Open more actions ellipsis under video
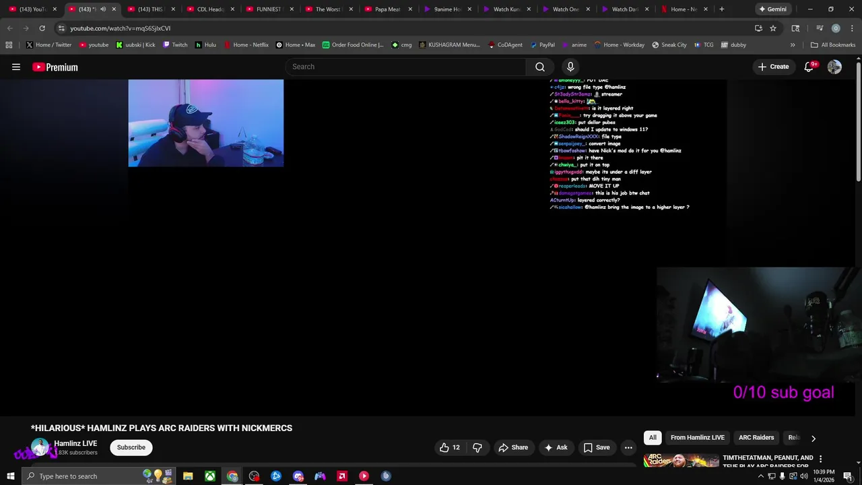This screenshot has width=862, height=485. click(x=628, y=447)
